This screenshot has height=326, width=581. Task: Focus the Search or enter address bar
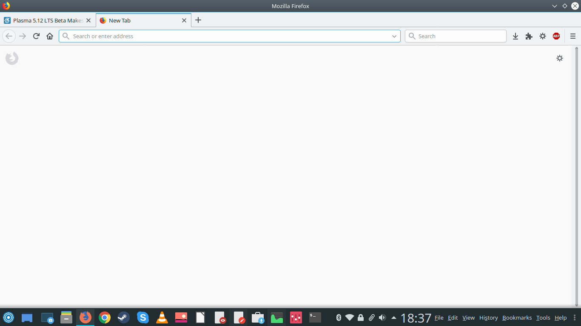(x=230, y=36)
